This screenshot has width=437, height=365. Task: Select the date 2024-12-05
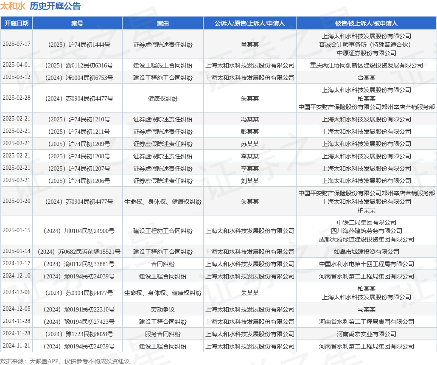click(17, 309)
